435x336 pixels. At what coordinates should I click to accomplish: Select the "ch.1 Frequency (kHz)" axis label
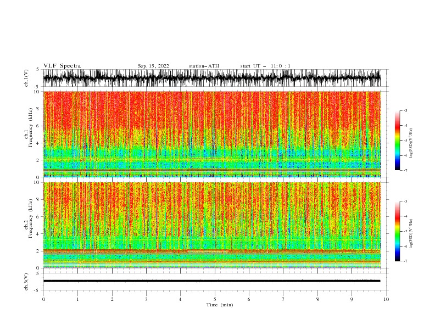tap(29, 134)
